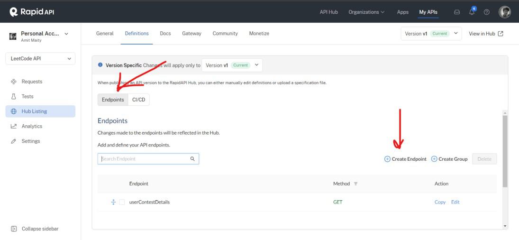
Task: Click Copy for userContestDetails
Action: (440, 202)
